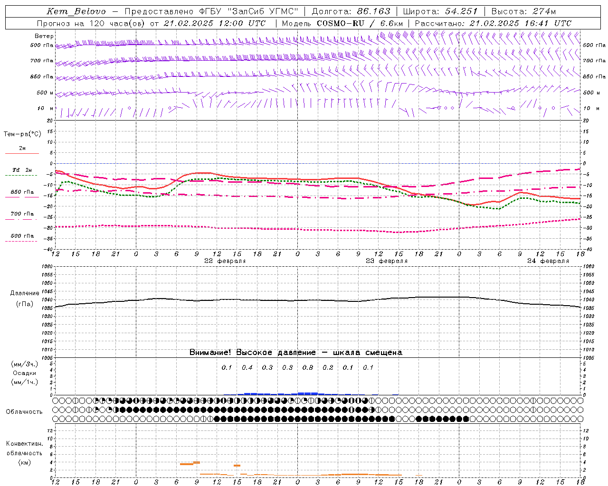
Task: Click the 24 февраля date label
Action: 548,261
